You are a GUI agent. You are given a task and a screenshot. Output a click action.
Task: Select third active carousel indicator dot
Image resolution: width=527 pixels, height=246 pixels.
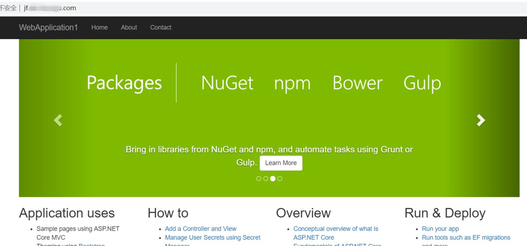click(x=273, y=179)
